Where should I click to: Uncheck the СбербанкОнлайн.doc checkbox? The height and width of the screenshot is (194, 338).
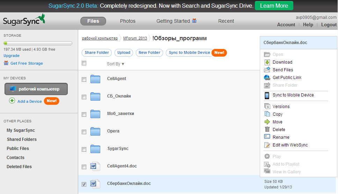tap(84, 184)
